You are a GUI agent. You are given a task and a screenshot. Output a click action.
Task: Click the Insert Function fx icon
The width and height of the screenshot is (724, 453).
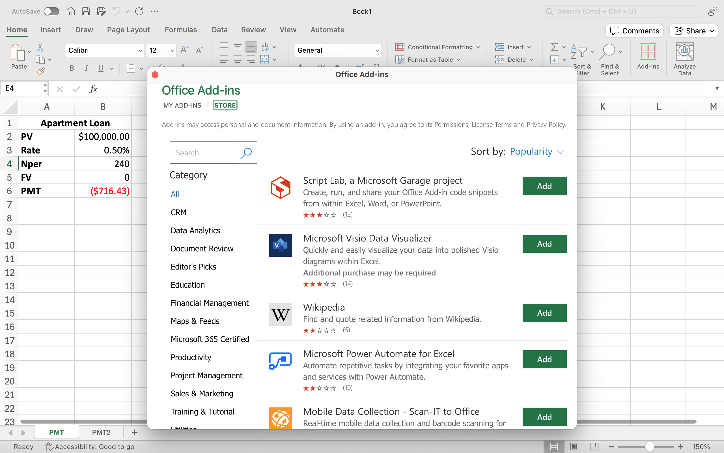point(93,89)
